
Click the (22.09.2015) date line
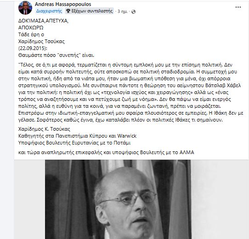33,48
